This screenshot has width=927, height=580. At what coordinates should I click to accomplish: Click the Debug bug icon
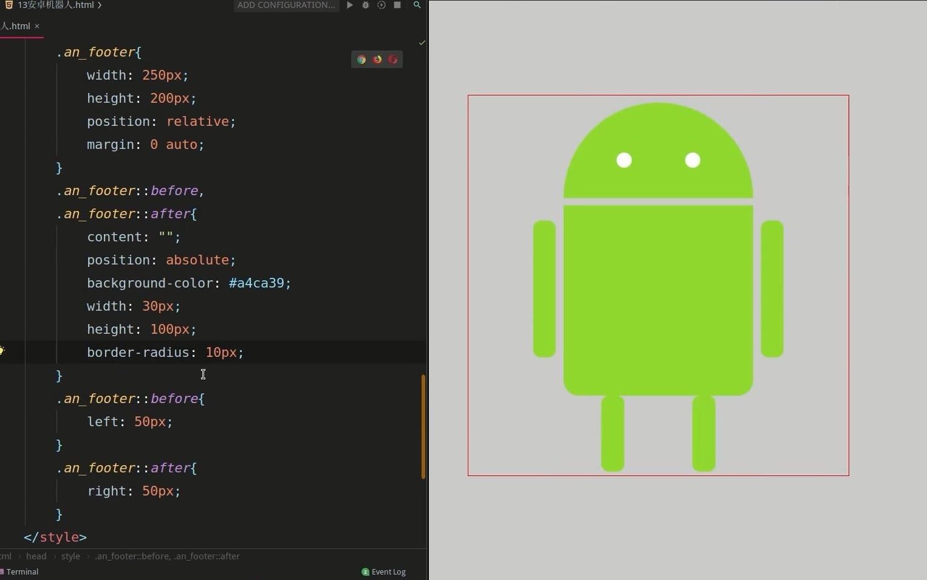pos(366,5)
